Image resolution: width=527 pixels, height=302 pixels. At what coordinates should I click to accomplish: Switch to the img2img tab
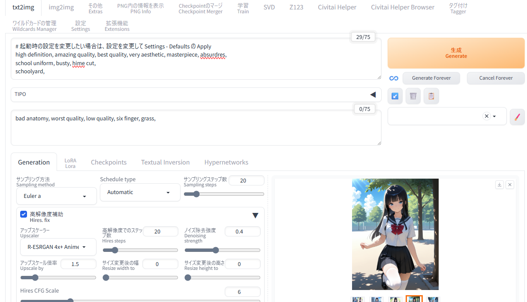click(x=61, y=7)
